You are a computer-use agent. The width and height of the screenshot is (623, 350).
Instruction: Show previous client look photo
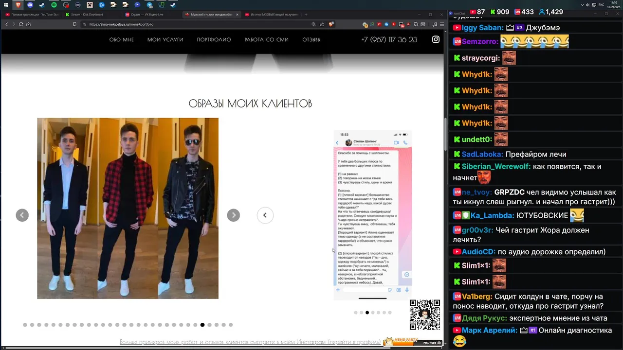(22, 215)
